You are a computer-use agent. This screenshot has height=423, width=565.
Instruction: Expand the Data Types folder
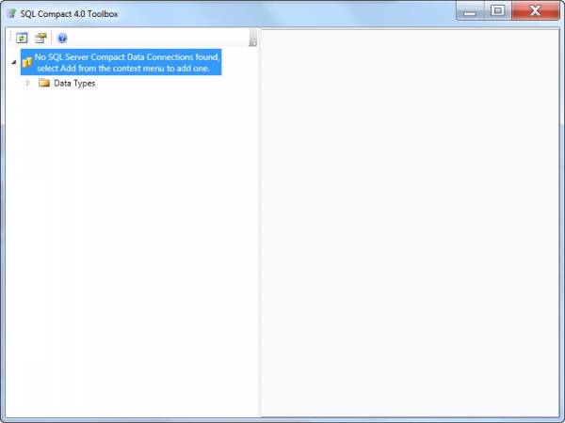point(28,83)
